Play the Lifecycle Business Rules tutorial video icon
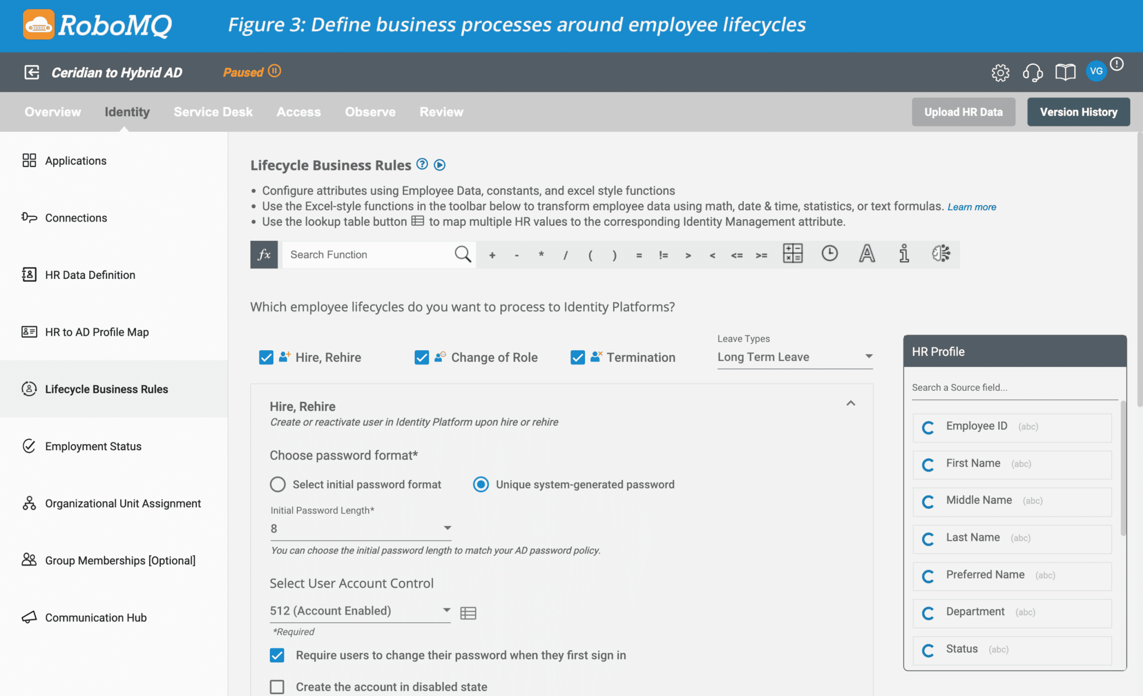Viewport: 1143px width, 696px height. (439, 165)
